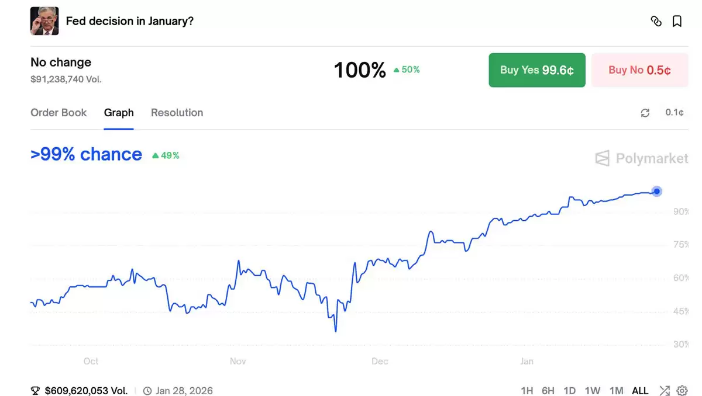
Task: Copy the market link icon
Action: (656, 21)
